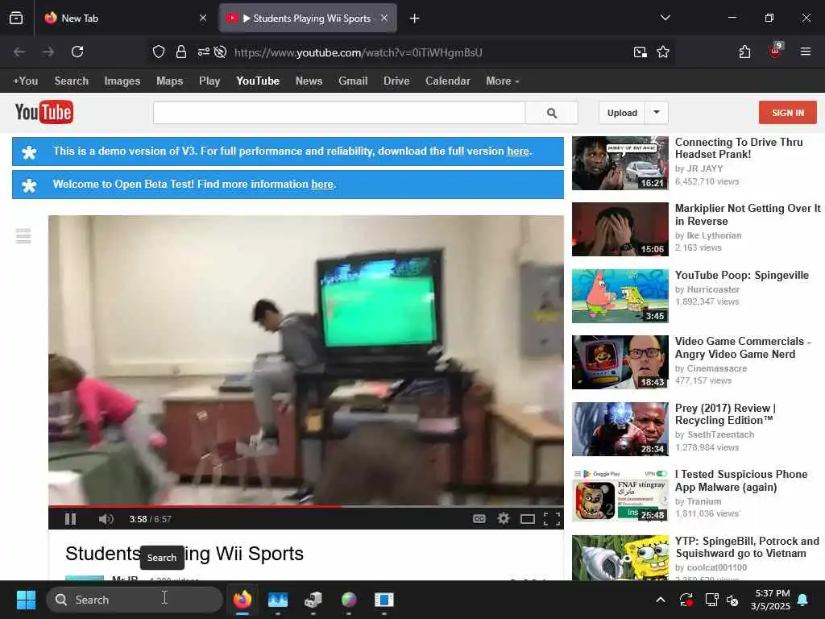Close the Students Playing Wii Sports tab
Viewport: 825px width, 619px height.
point(384,18)
